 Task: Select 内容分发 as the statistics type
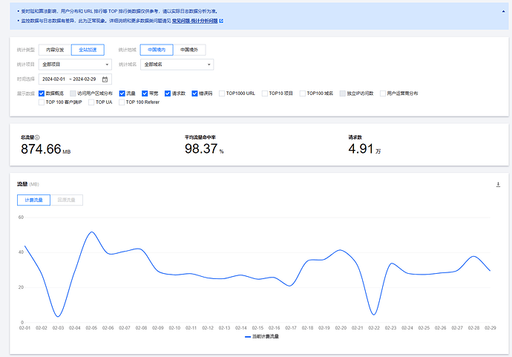[x=55, y=50]
